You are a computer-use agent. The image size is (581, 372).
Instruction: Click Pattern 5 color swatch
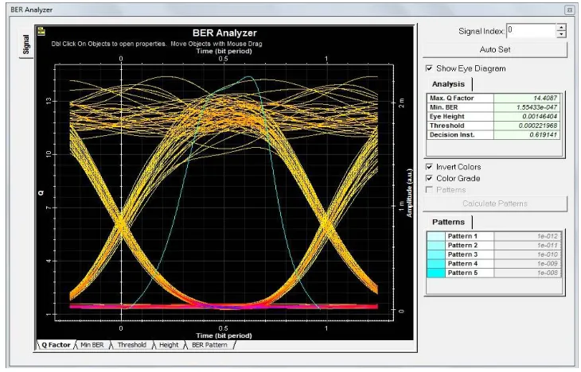point(436,273)
